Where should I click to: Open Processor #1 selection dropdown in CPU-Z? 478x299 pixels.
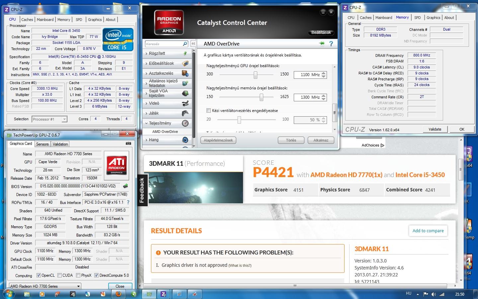point(49,119)
